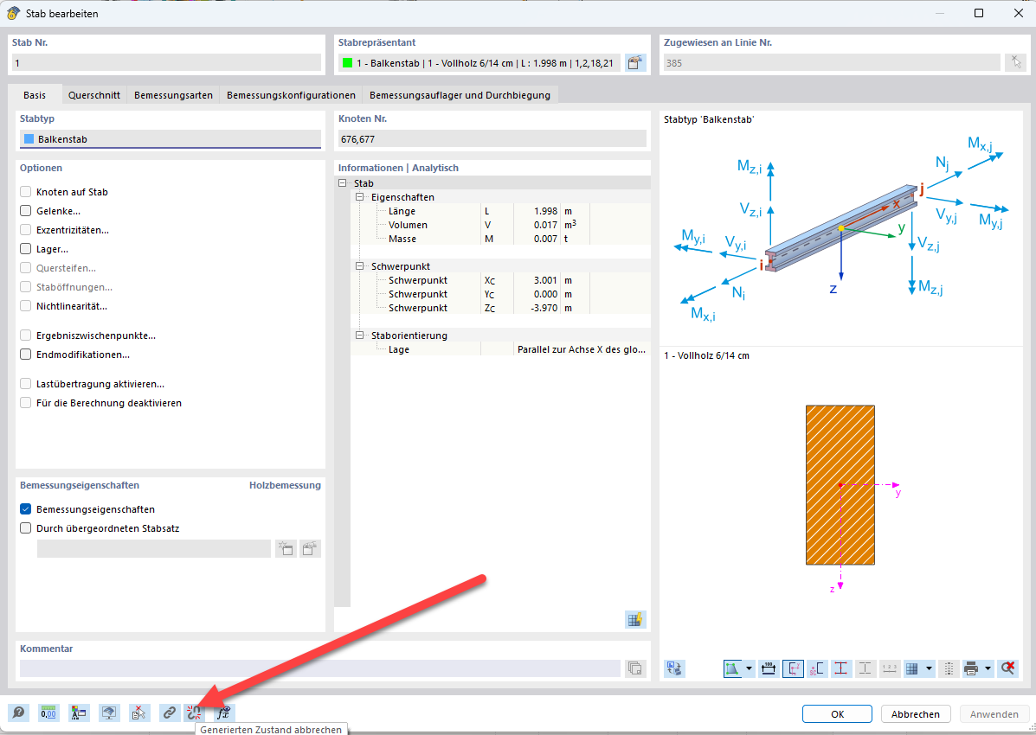Switch to the Querschnitt tab

tap(94, 95)
